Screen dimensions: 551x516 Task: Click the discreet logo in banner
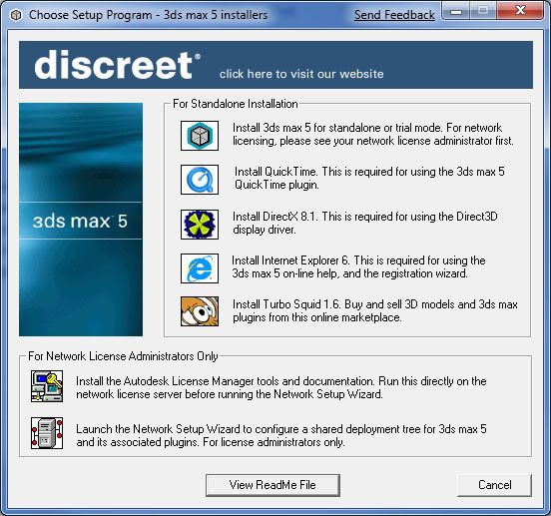118,65
